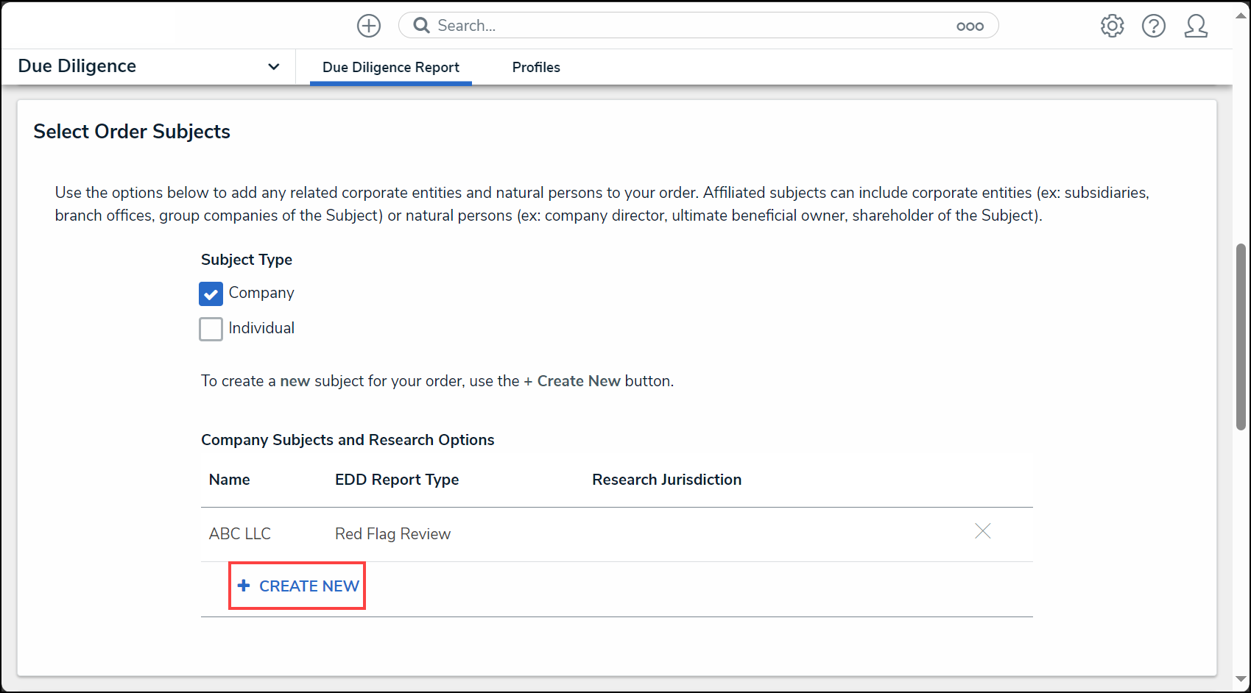Click the CREATE NEW button
1251x693 pixels.
pos(297,586)
